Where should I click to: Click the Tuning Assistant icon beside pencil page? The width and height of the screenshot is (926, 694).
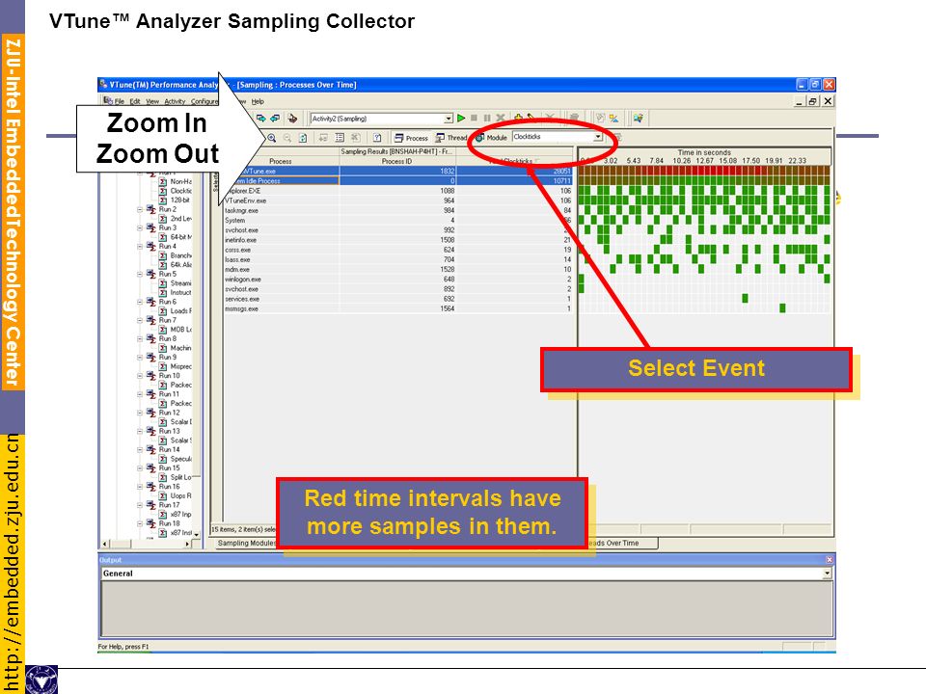click(613, 118)
